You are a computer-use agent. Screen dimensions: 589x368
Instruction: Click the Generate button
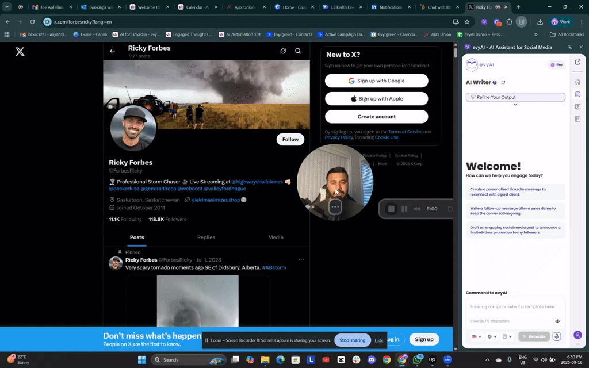click(x=534, y=336)
